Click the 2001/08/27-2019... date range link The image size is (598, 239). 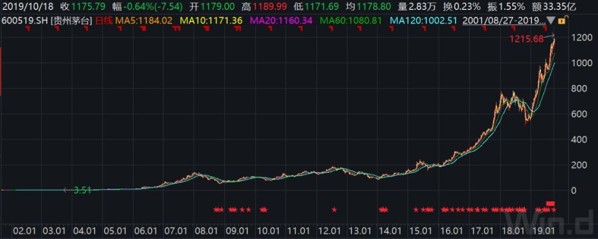click(x=504, y=20)
